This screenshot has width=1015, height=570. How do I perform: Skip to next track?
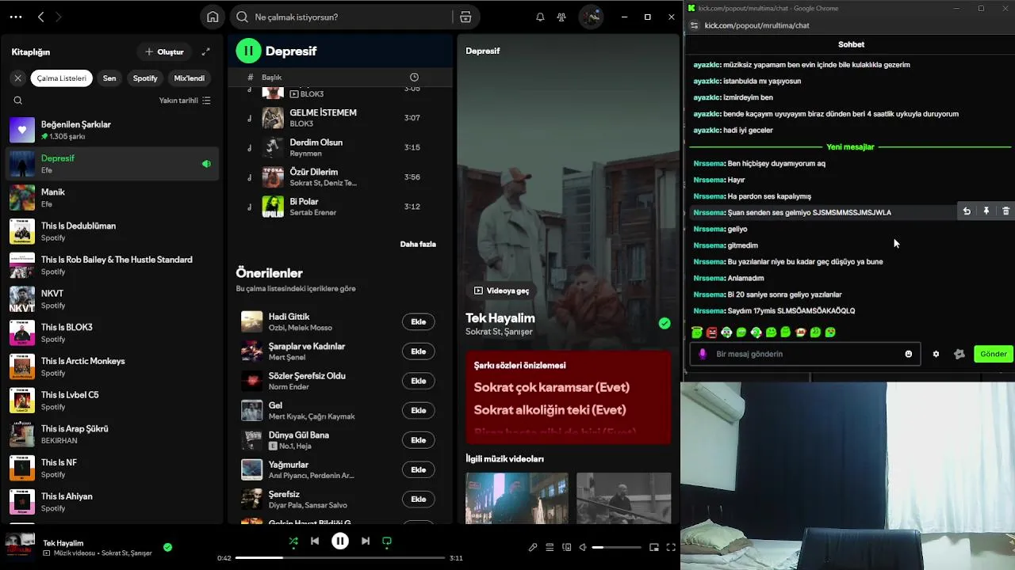click(x=366, y=541)
